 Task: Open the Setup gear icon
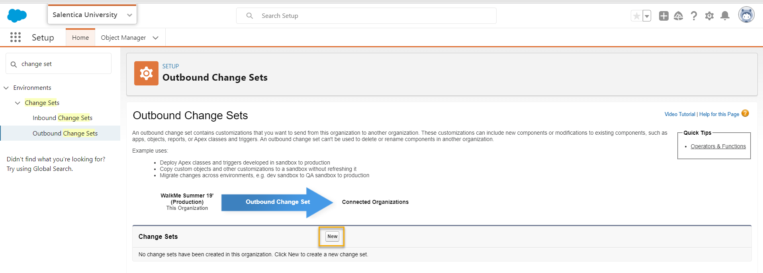[x=709, y=16]
